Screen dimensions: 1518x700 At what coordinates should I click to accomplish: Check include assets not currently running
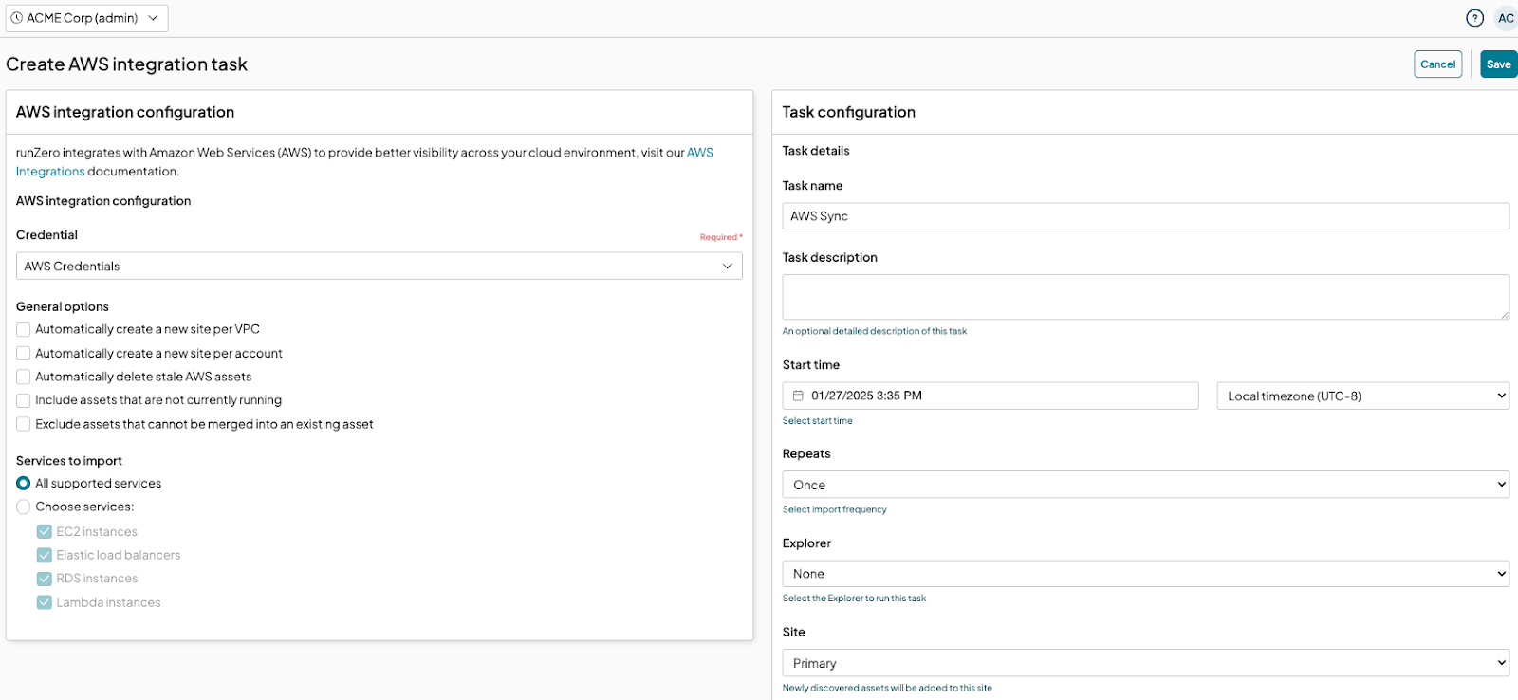pyautogui.click(x=24, y=401)
